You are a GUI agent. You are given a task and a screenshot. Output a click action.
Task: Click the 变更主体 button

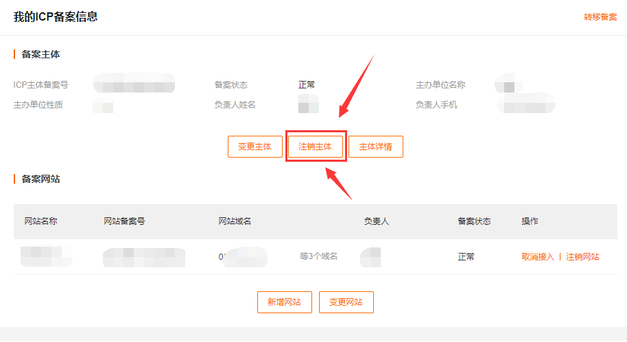255,147
